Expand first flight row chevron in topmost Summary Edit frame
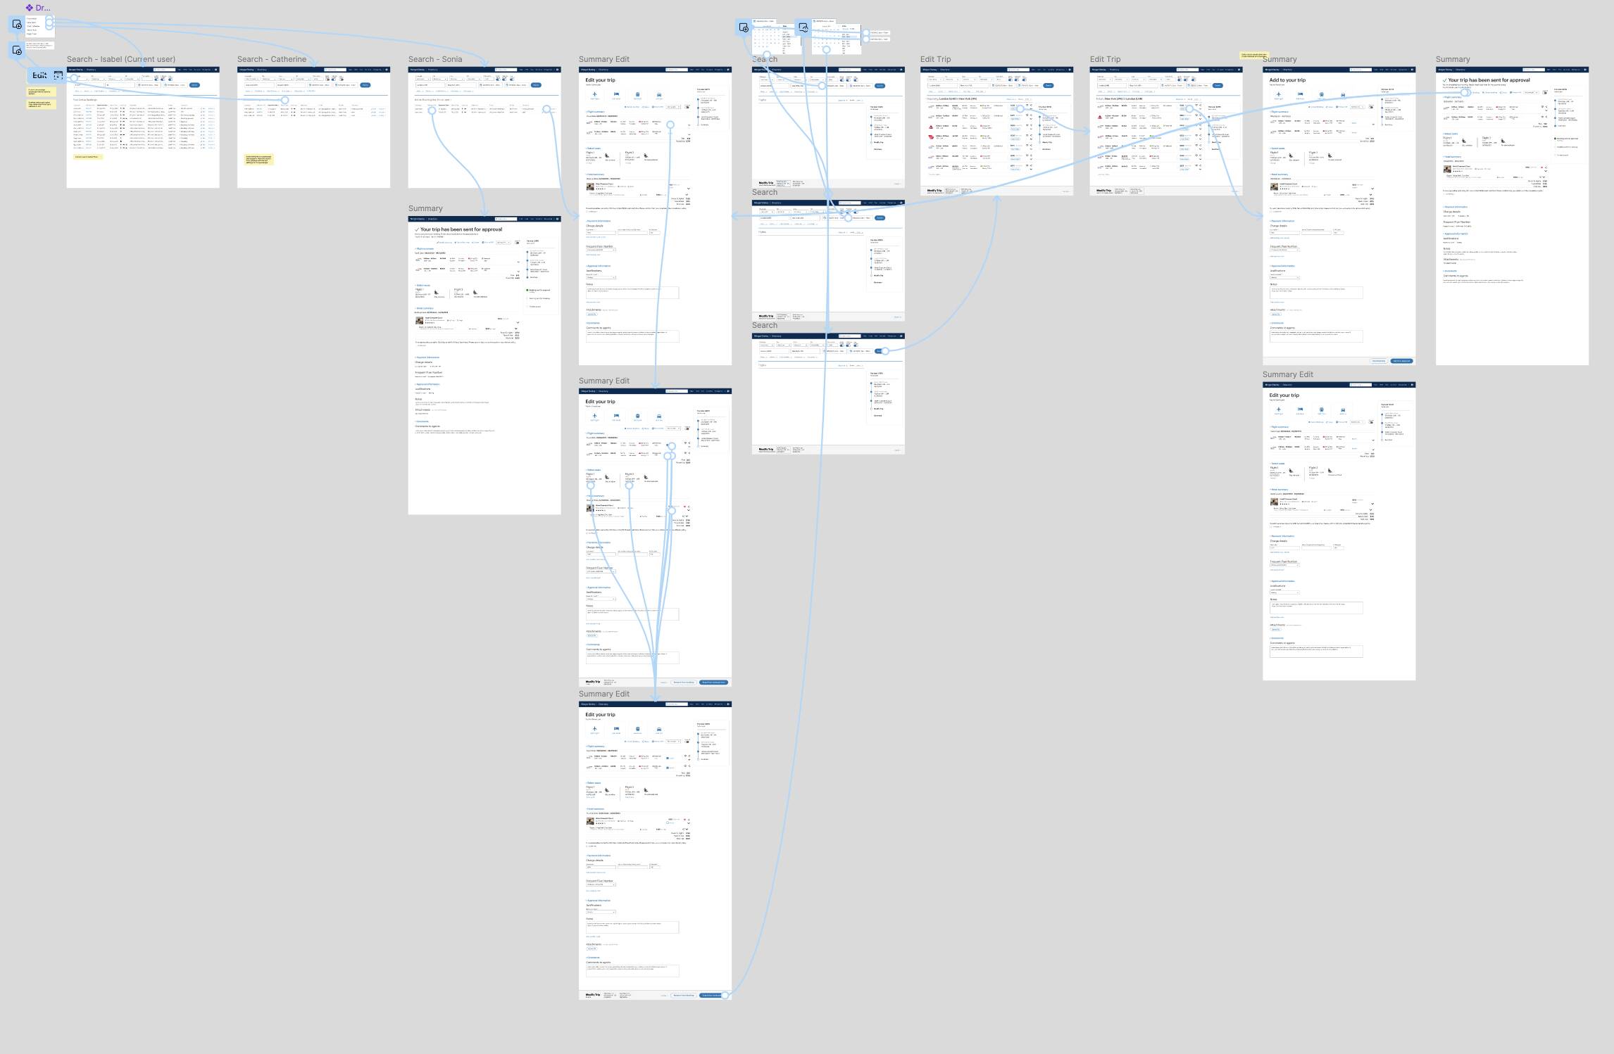The height and width of the screenshot is (1054, 1614). point(689,125)
